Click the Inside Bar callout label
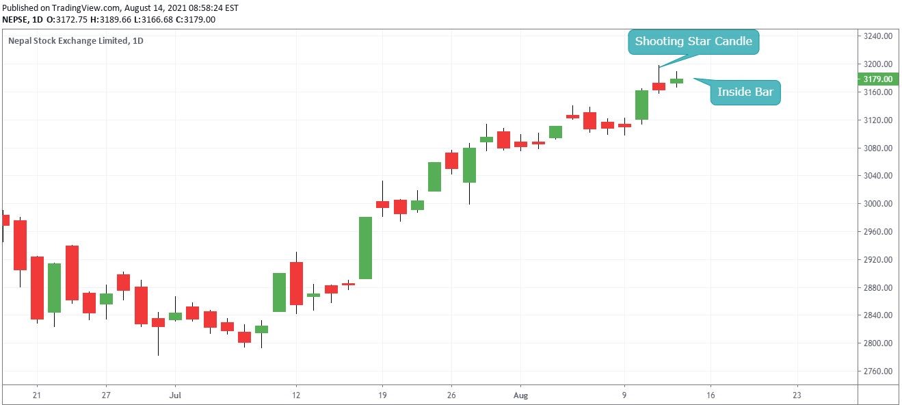Image resolution: width=902 pixels, height=405 pixels. (x=745, y=92)
